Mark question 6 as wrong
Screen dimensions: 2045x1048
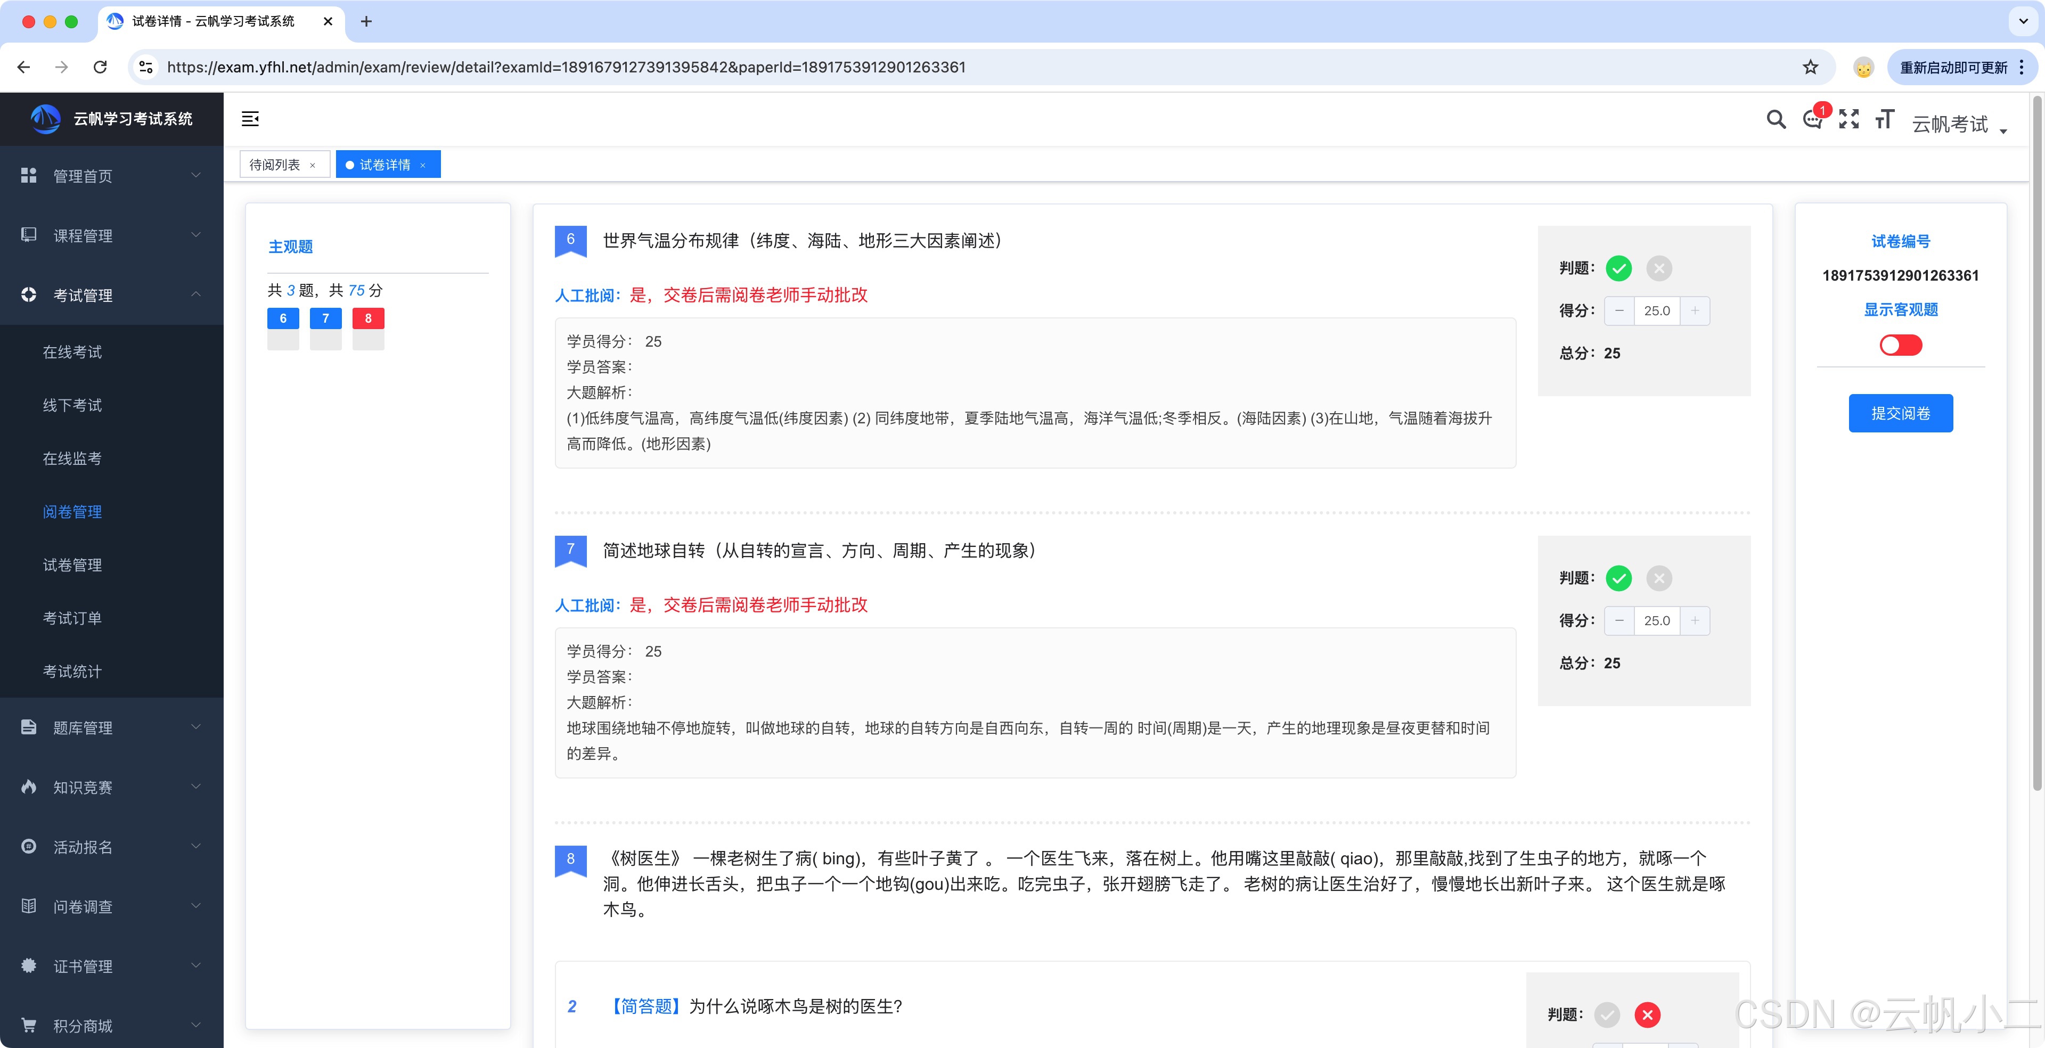(1658, 268)
